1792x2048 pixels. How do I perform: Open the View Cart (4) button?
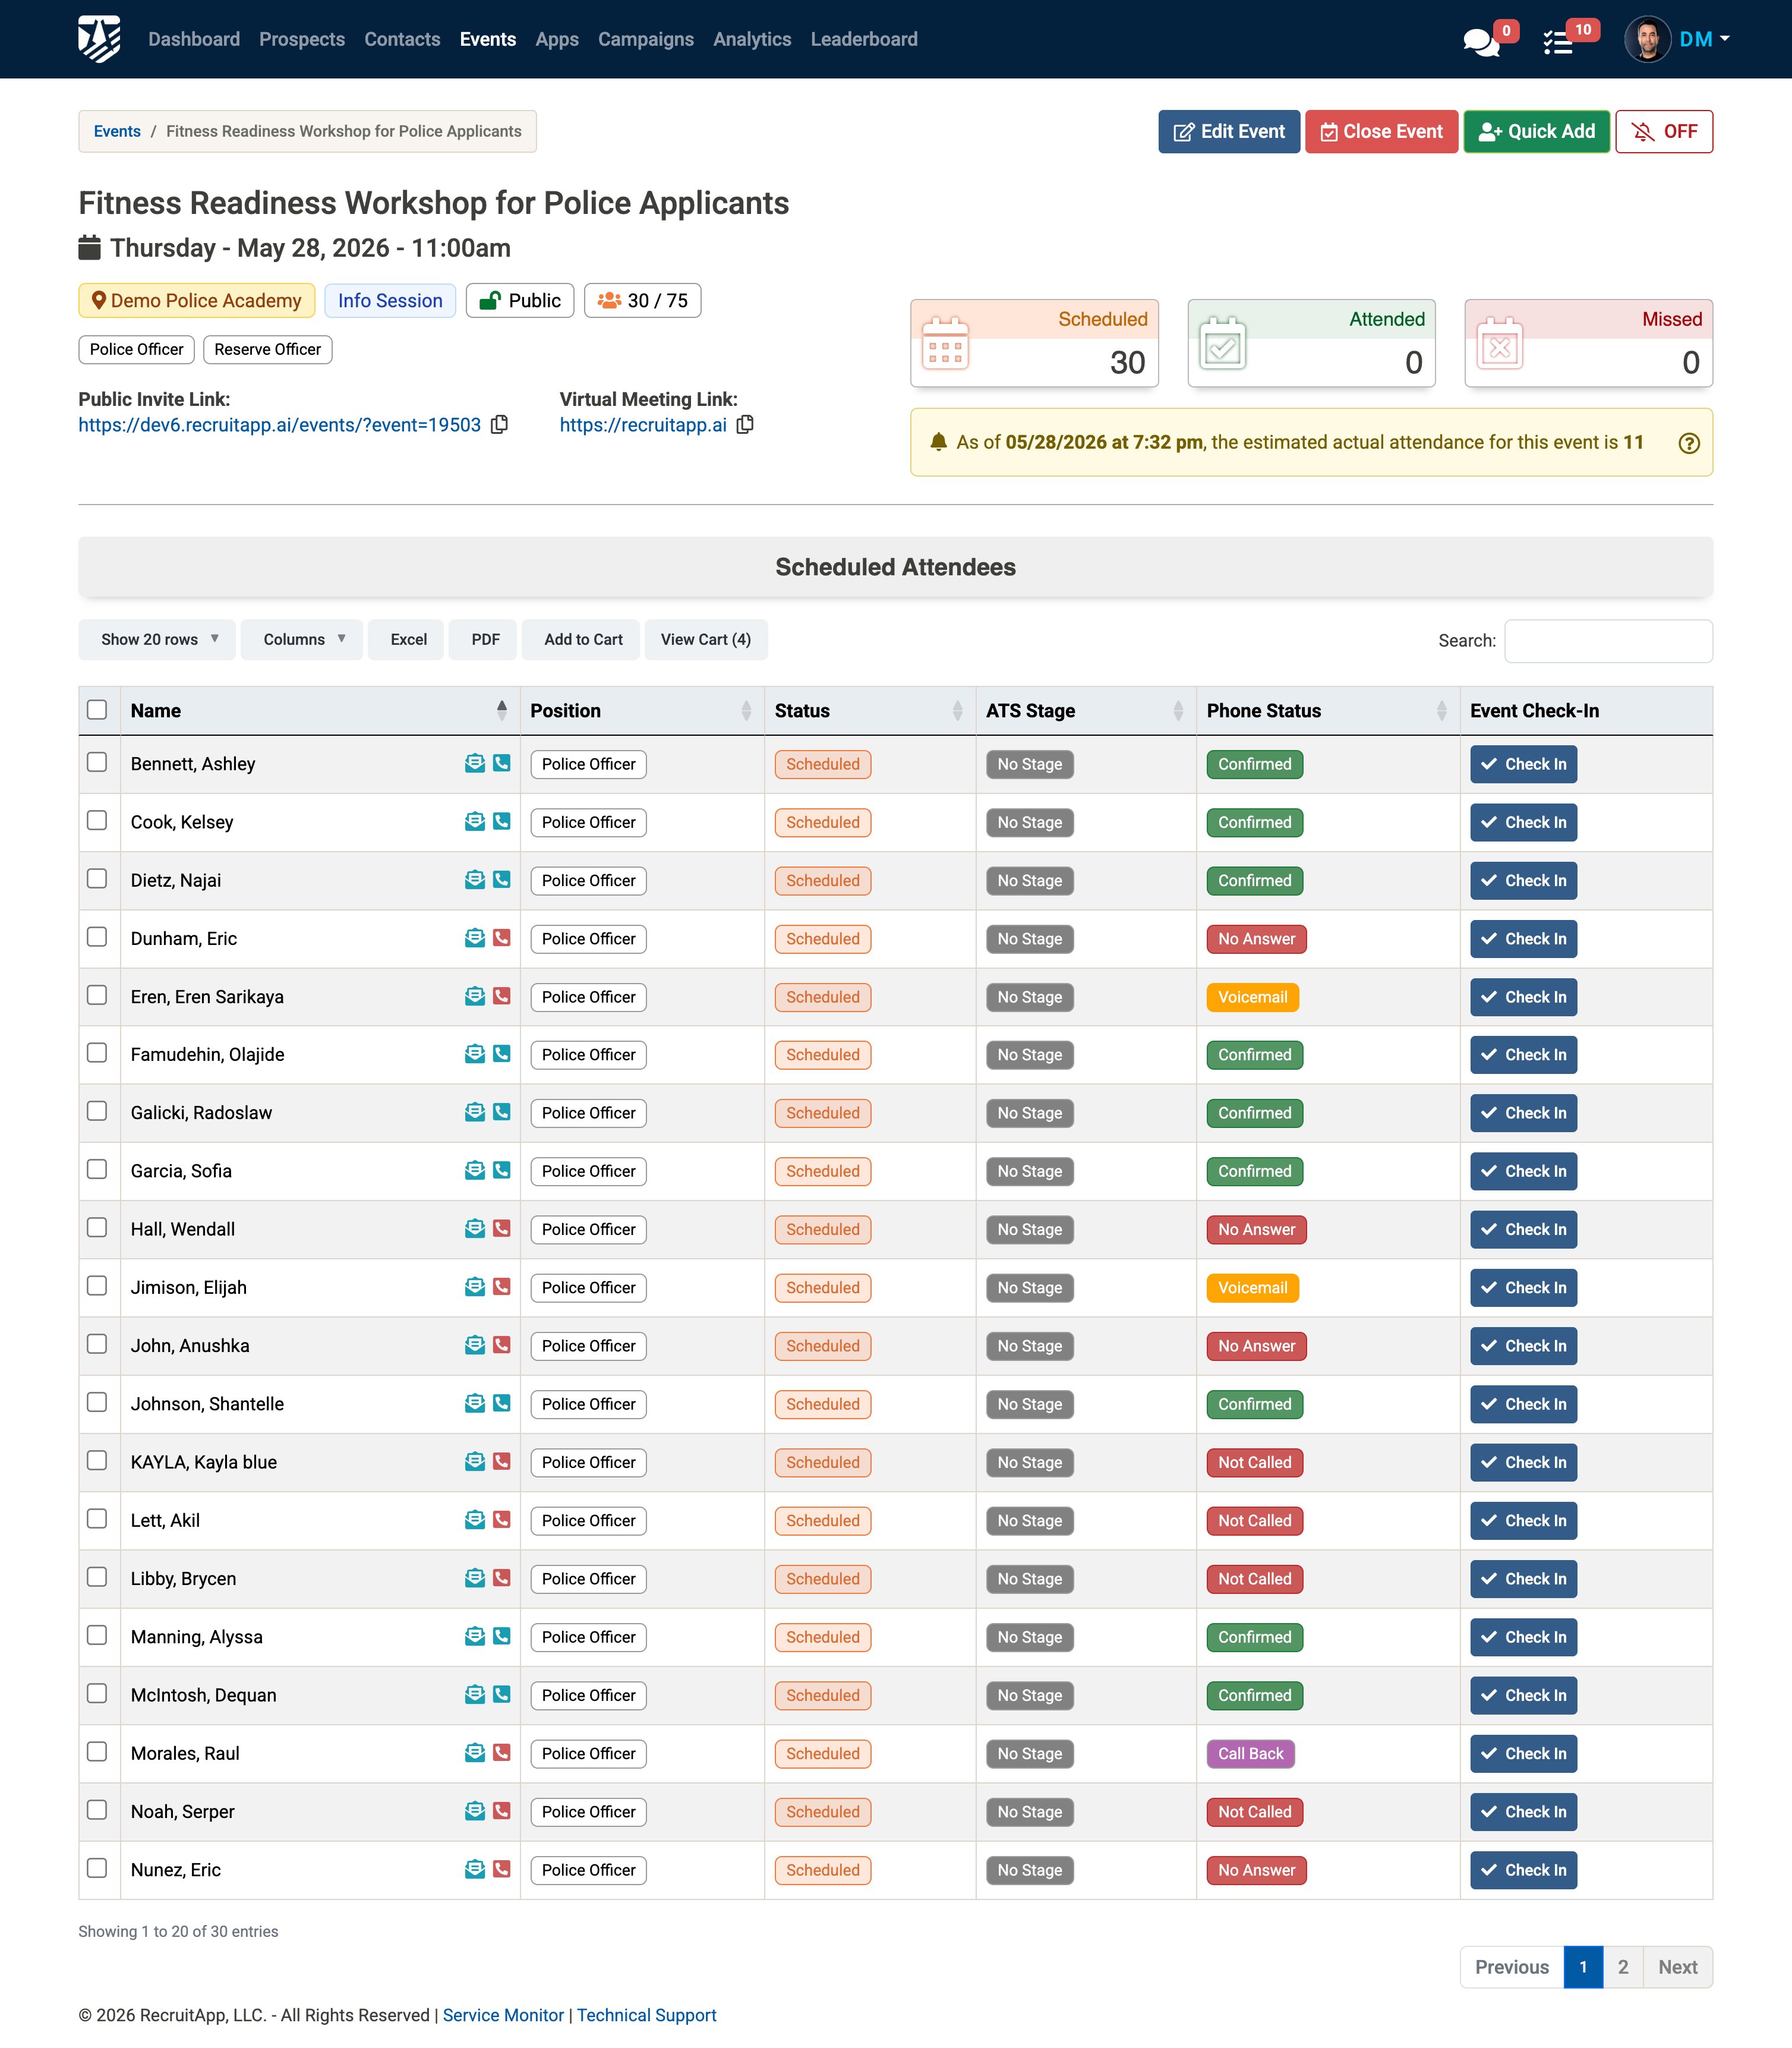pos(706,640)
